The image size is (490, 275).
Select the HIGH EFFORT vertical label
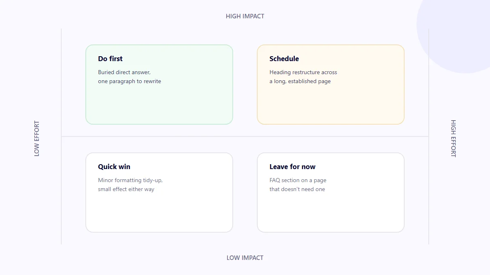click(x=453, y=139)
